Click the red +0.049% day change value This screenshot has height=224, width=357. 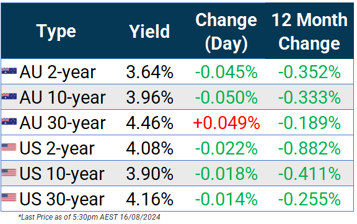point(226,123)
